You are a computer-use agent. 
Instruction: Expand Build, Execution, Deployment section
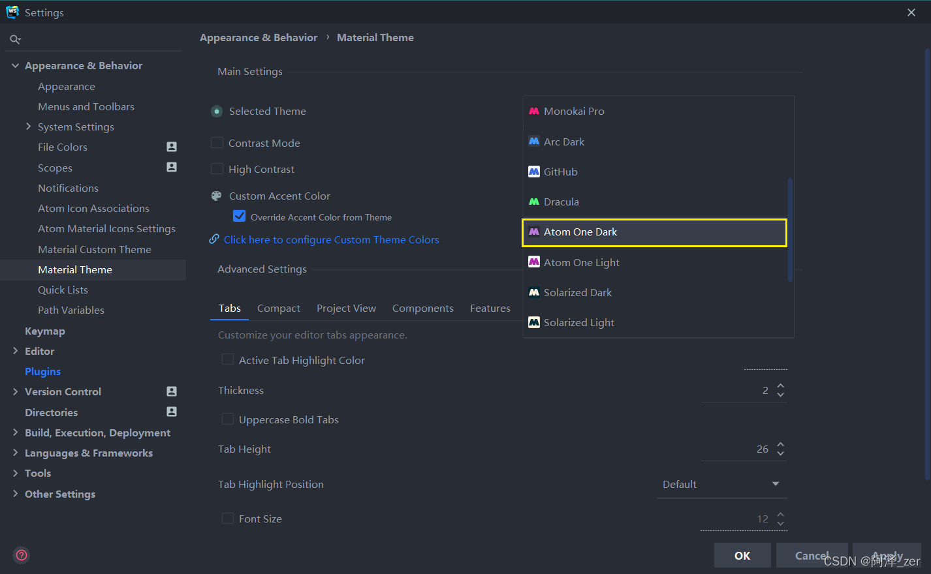pyautogui.click(x=15, y=432)
